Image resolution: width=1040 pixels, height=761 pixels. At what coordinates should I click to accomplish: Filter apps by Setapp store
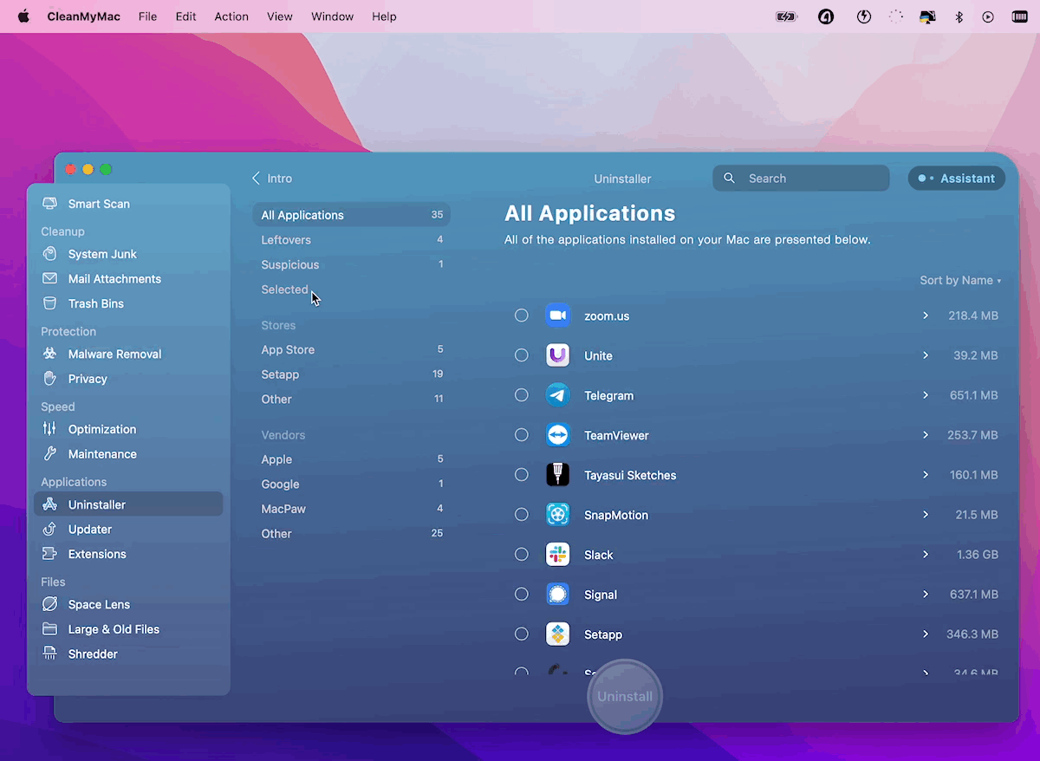[352, 374]
